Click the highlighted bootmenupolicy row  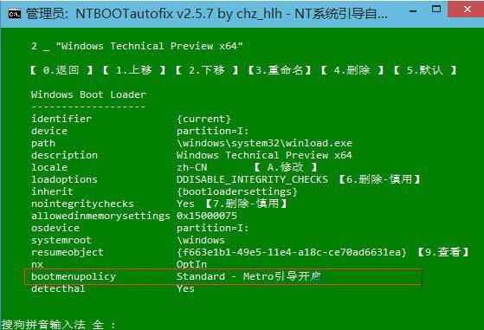coord(223,277)
